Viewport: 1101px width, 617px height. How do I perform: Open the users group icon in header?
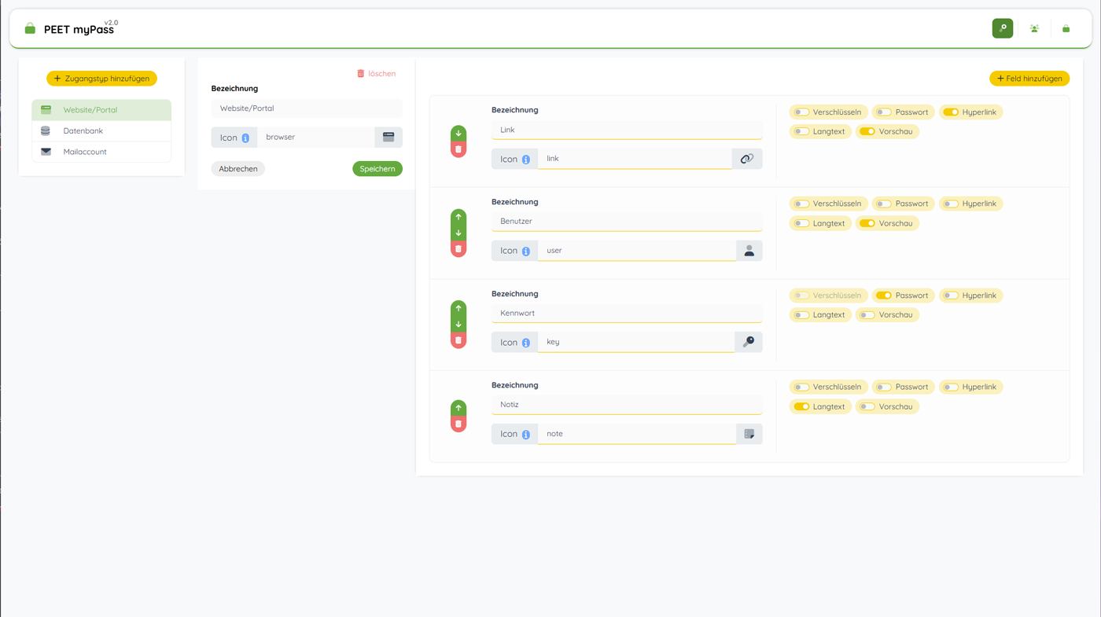click(1034, 28)
